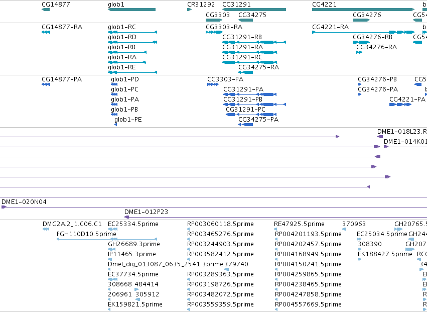The image size is (427, 312).
Task: Click EST RP003582412.5prime
Action: point(189,259)
